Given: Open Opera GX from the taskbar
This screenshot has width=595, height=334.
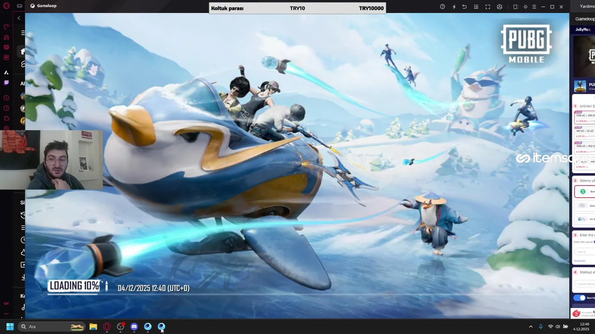Looking at the screenshot, I should point(107,327).
